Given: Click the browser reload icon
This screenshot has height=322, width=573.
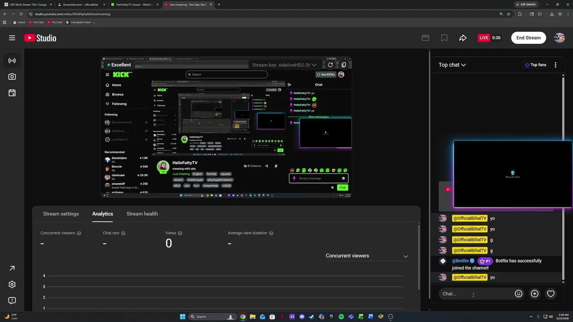Looking at the screenshot, I should 21,14.
